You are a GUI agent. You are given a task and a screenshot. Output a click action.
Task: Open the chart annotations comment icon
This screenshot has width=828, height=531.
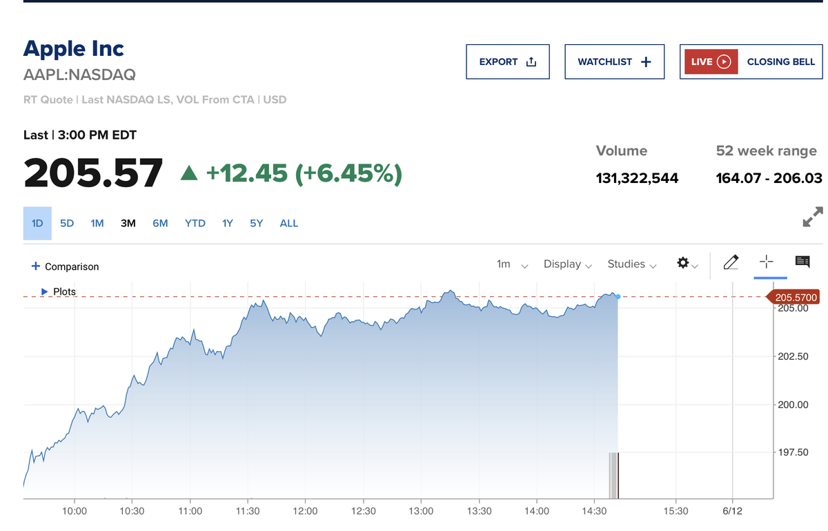(802, 262)
